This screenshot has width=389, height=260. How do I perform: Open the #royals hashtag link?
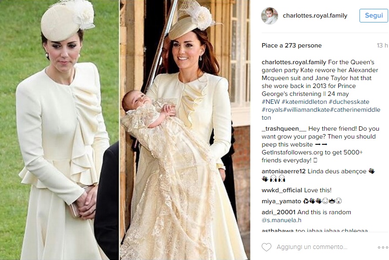[x=272, y=110]
